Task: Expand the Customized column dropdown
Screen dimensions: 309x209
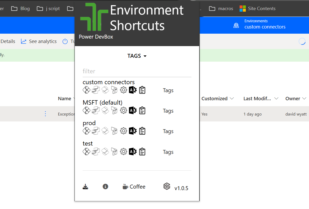Action: 232,98
